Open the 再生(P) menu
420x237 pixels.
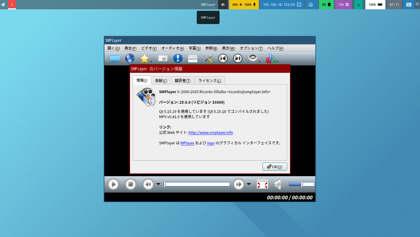[x=130, y=48]
